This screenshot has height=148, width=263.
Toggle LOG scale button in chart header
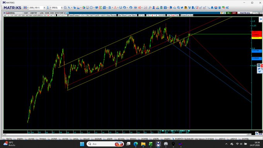42,13
